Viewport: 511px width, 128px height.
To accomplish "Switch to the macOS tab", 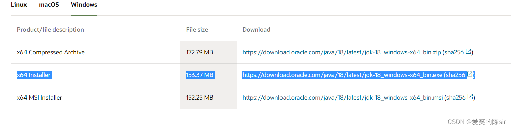I will pyautogui.click(x=49, y=5).
